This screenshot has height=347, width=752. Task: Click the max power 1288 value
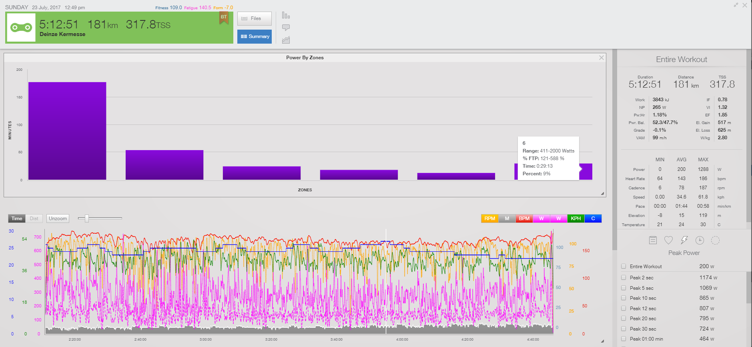click(x=703, y=169)
